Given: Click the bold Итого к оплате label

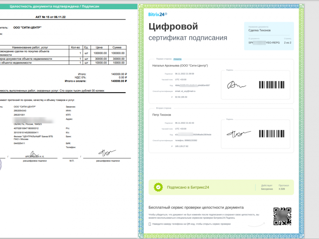Looking at the screenshot, I should point(75,81).
